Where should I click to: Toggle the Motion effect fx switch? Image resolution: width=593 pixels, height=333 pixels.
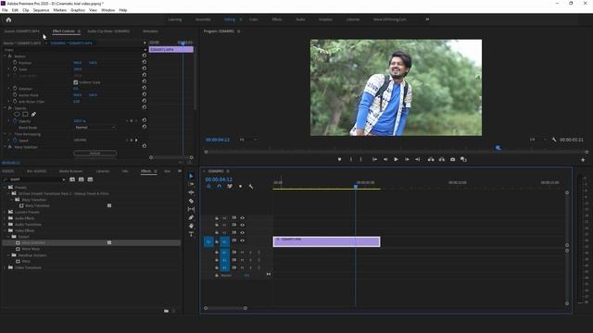pos(10,55)
